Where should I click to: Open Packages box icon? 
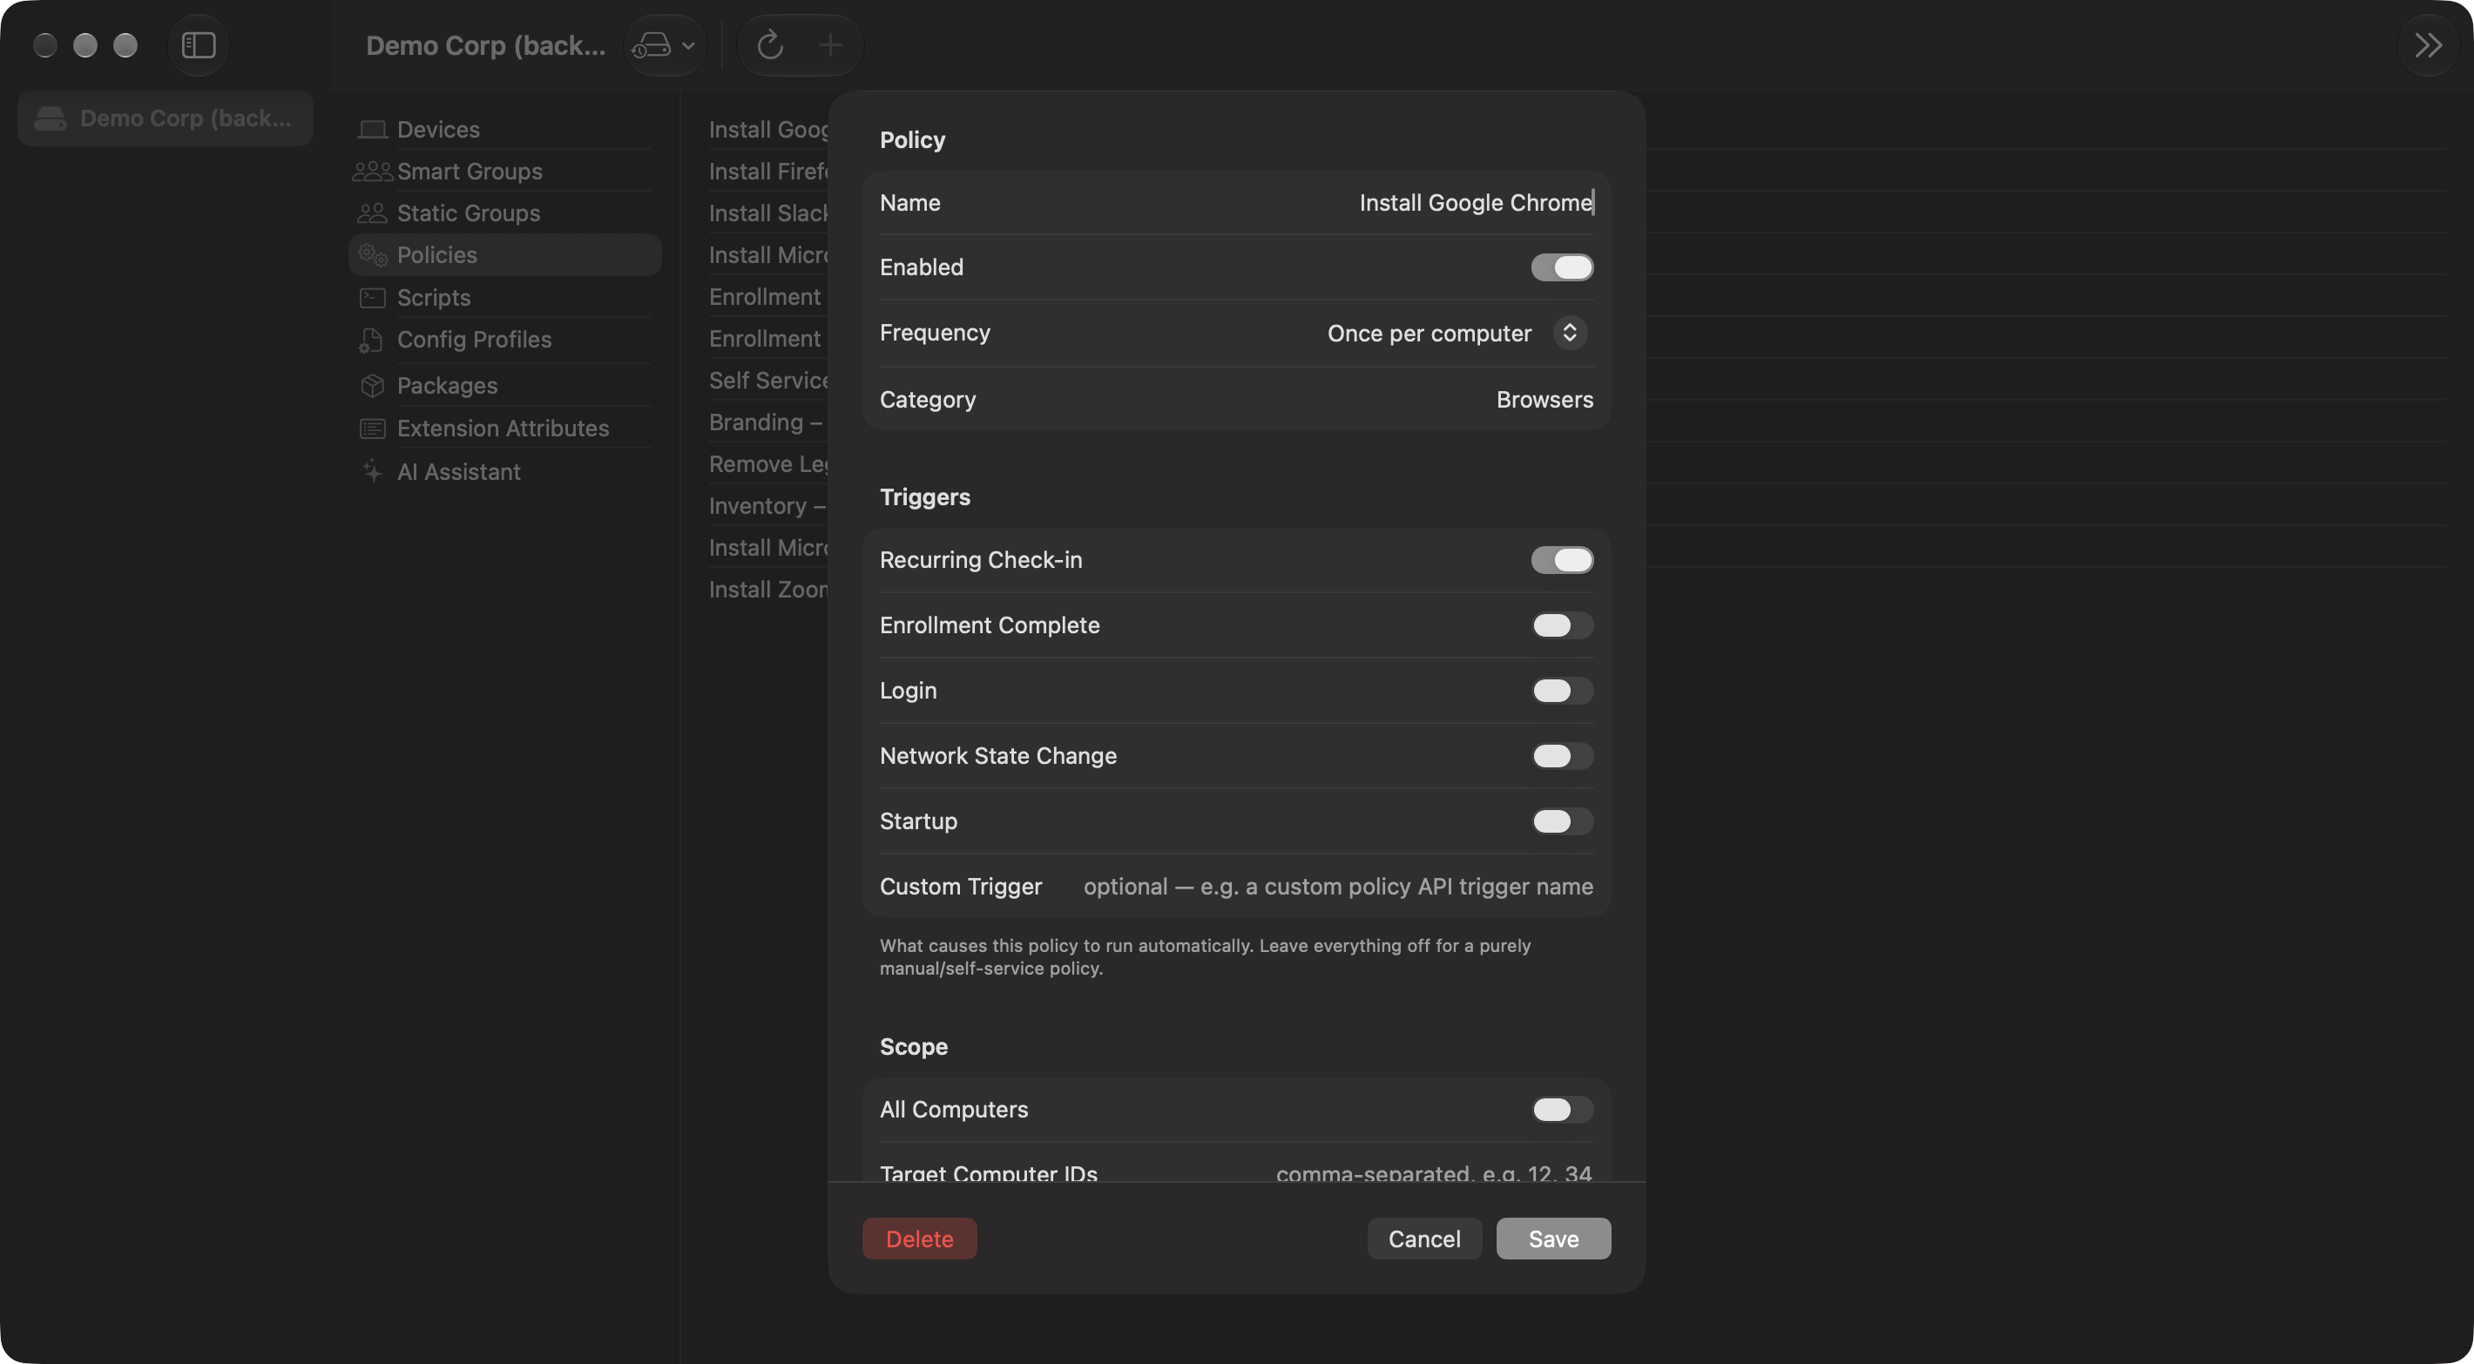coord(373,385)
